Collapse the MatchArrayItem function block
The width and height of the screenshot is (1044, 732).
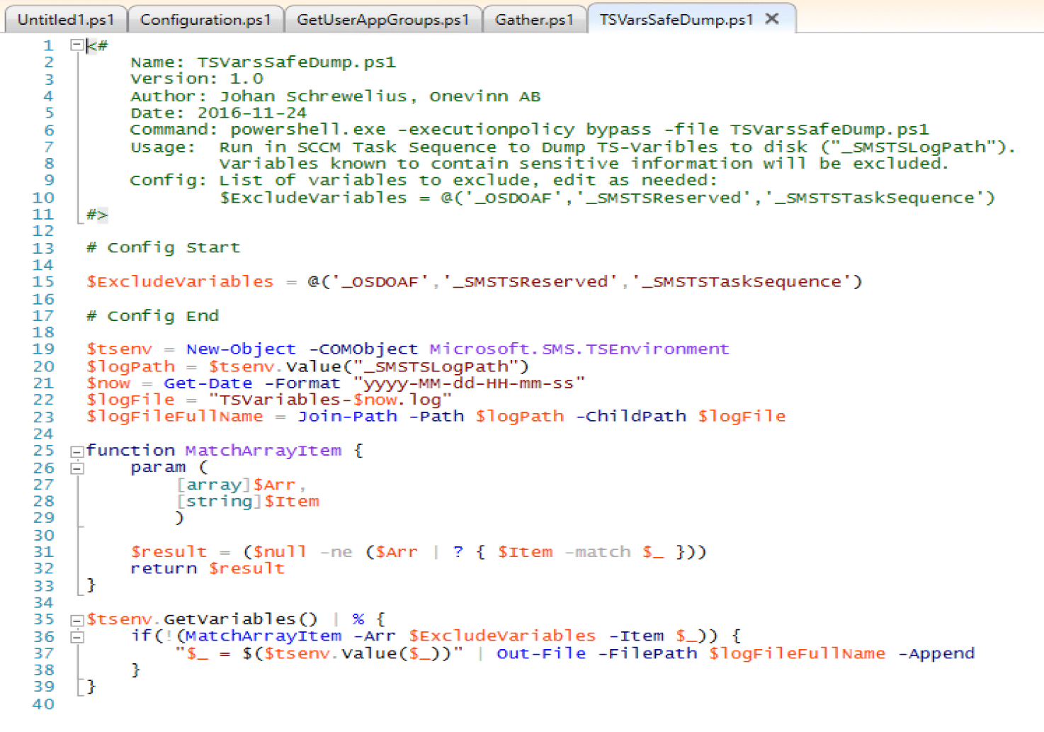(x=76, y=450)
